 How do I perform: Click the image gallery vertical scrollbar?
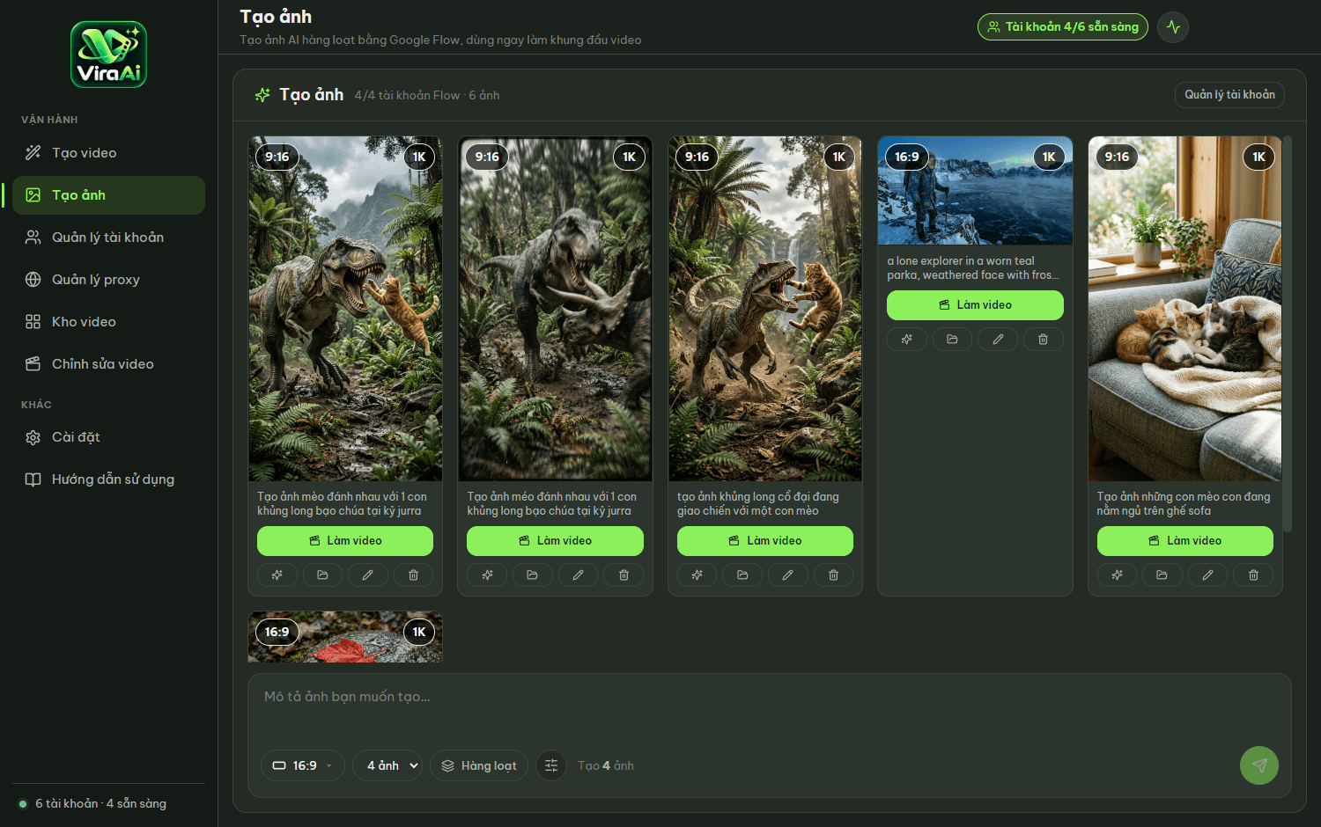1288,334
